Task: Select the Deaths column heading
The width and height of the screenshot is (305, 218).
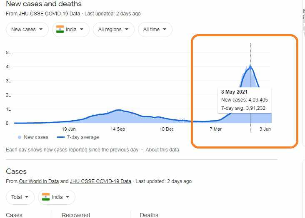Action: coord(149,215)
